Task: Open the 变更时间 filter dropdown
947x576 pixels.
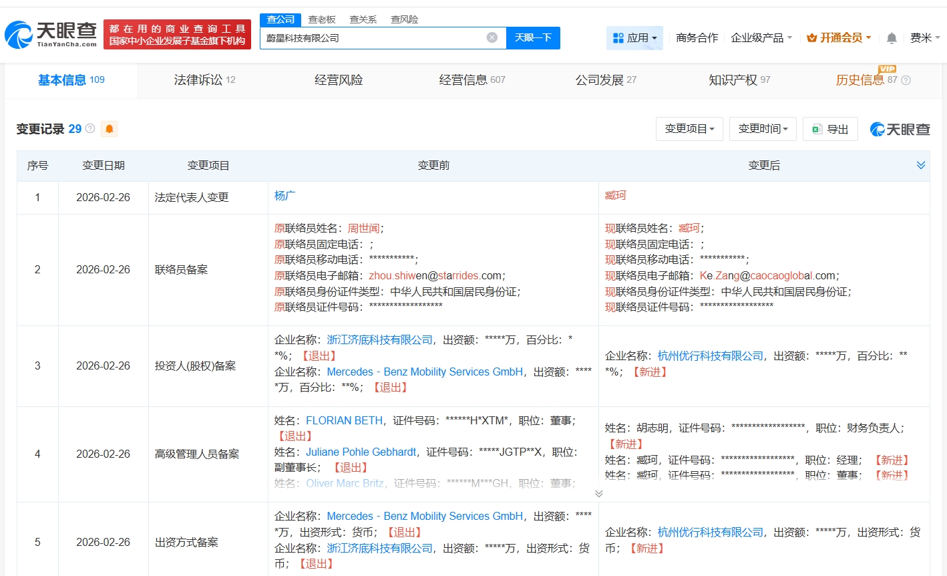Action: click(x=763, y=129)
